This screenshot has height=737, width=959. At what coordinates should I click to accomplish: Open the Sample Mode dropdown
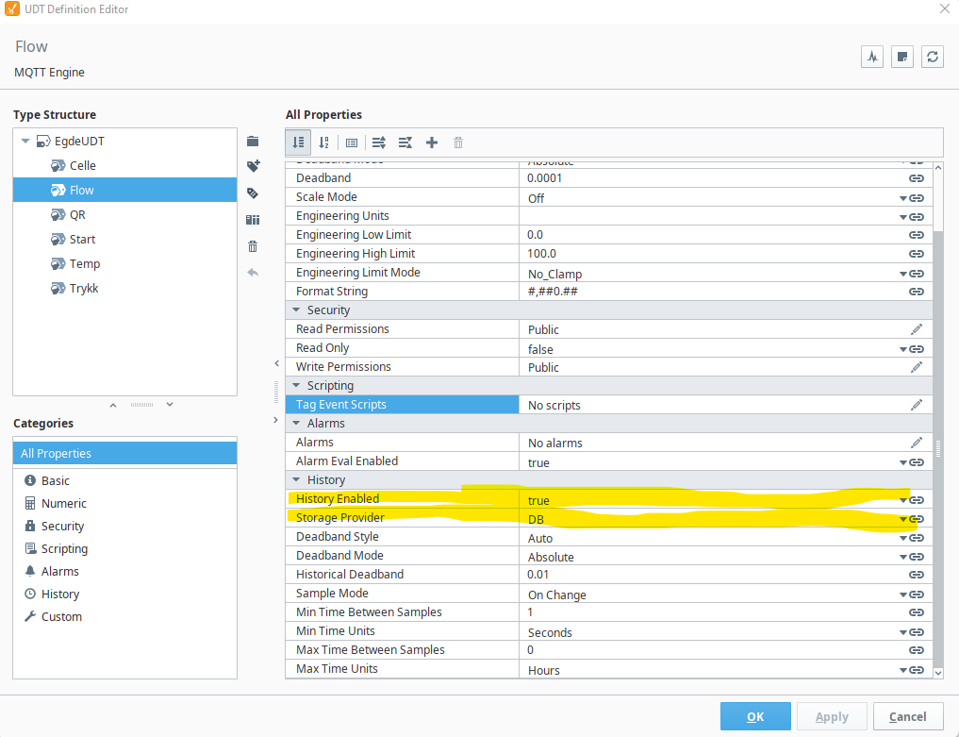(902, 595)
